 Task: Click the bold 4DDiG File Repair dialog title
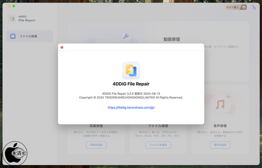[x=131, y=84]
